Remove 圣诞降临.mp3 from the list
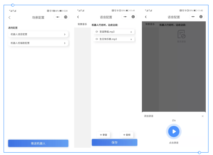This screenshot has width=213, height=155. click(131, 32)
